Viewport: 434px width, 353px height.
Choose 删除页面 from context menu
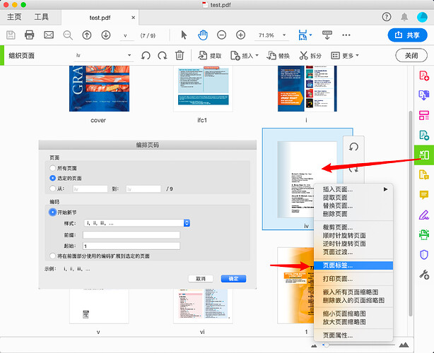click(x=334, y=214)
